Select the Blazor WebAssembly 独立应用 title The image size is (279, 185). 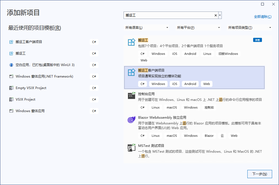[162, 118]
